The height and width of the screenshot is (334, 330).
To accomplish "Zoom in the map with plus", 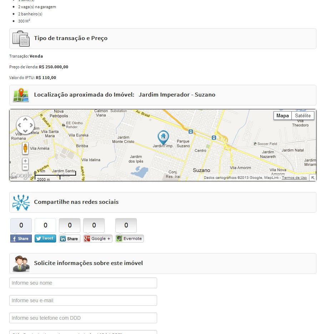I will (x=25, y=161).
